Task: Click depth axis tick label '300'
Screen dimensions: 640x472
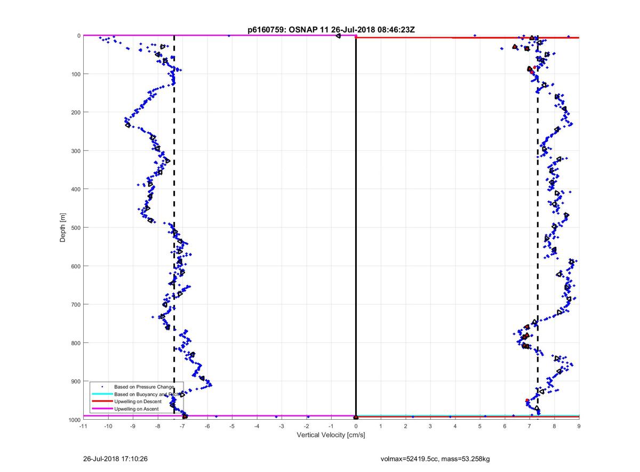Action: 75,150
